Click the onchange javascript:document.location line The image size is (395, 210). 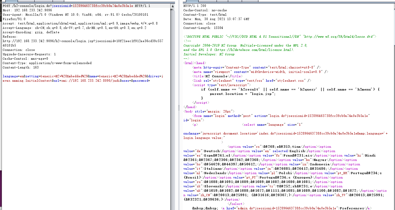pyautogui.click(x=285, y=134)
